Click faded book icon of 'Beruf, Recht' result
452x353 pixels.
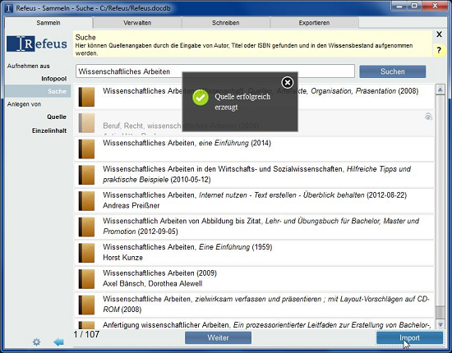[86, 123]
